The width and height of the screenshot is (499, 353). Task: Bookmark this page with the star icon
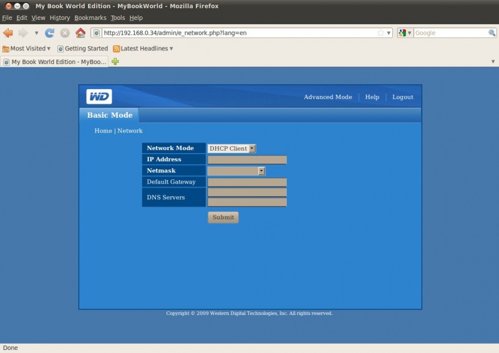380,33
